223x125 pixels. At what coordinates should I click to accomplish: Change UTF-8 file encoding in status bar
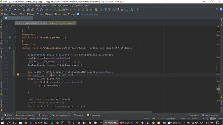[161, 119]
